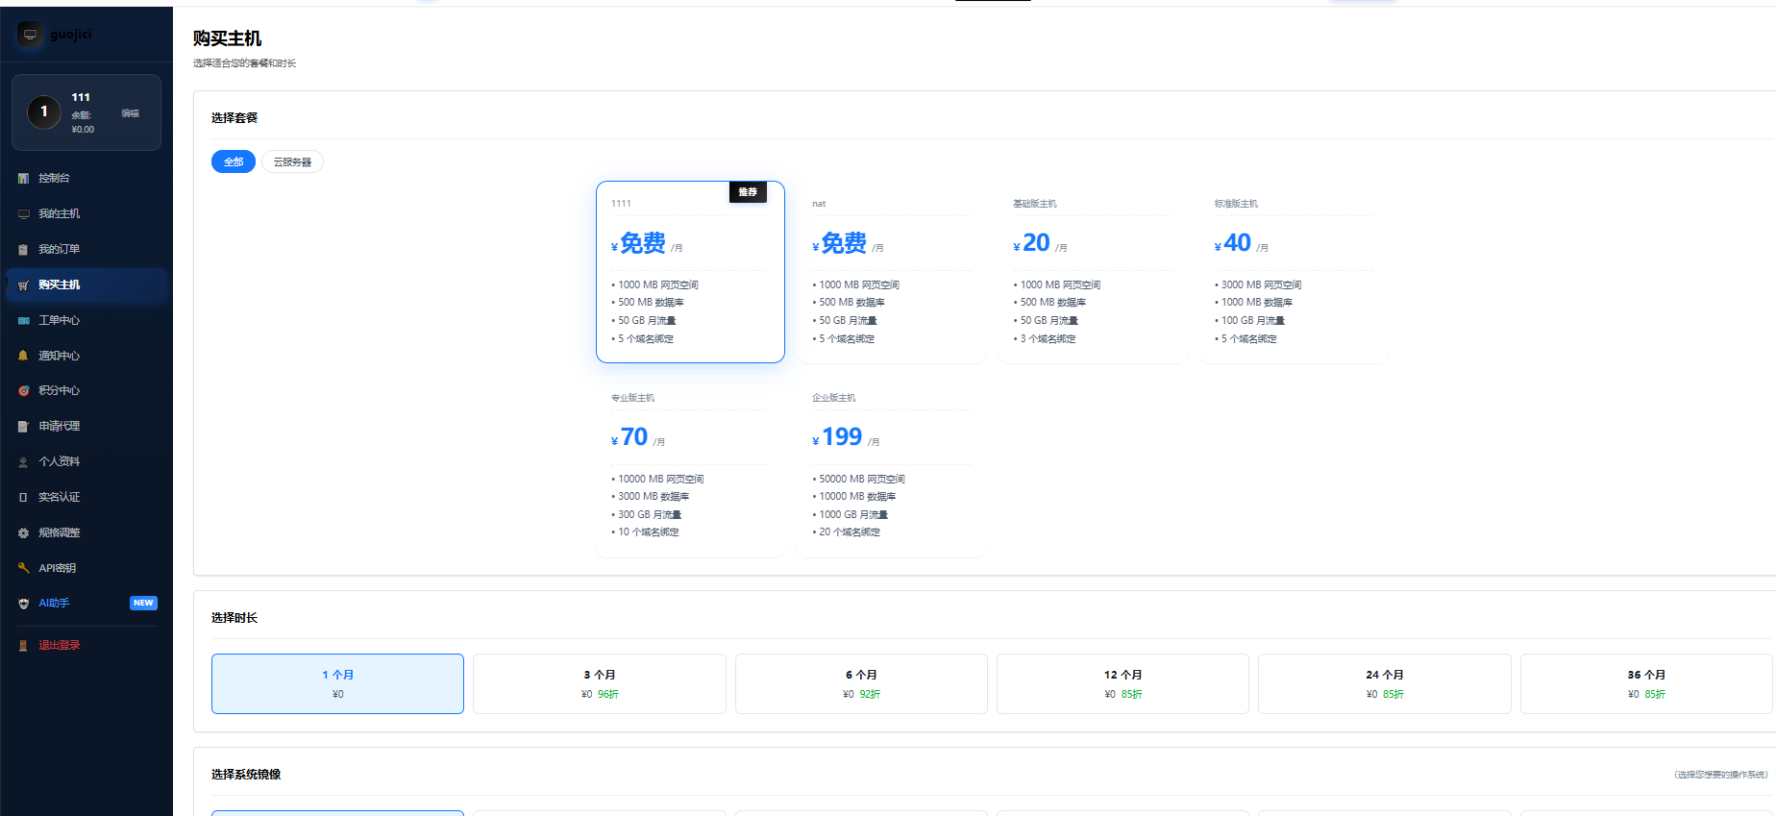Choose the 12 个月 duration option
The height and width of the screenshot is (816, 1776).
pyautogui.click(x=1122, y=684)
